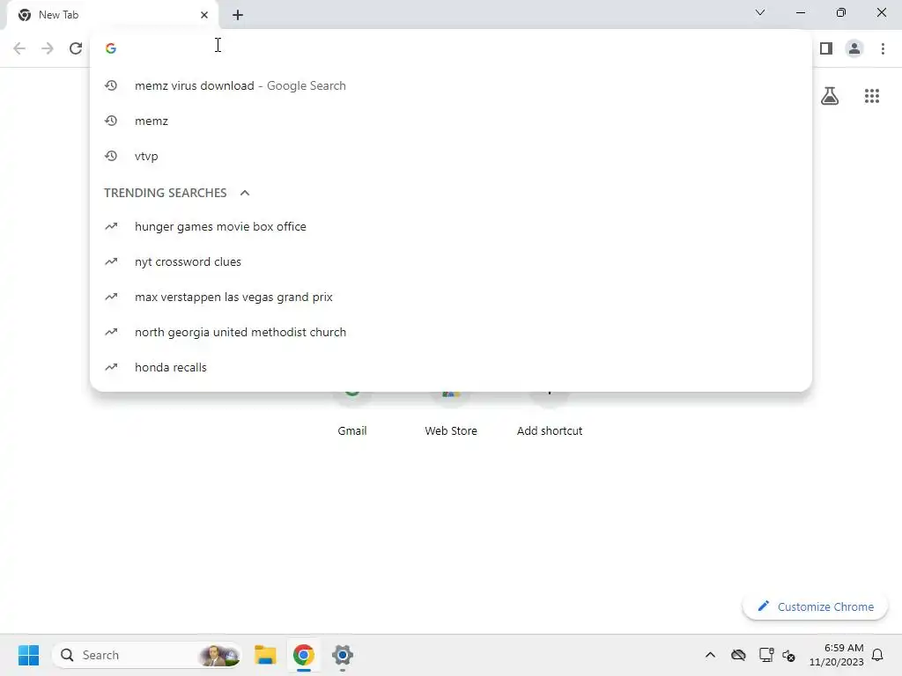
Task: Click the Google G icon in address bar
Action: (111, 48)
